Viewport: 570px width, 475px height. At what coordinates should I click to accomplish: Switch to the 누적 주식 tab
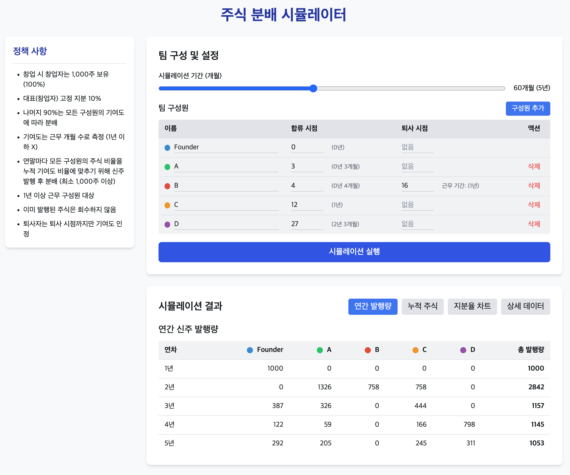click(422, 306)
